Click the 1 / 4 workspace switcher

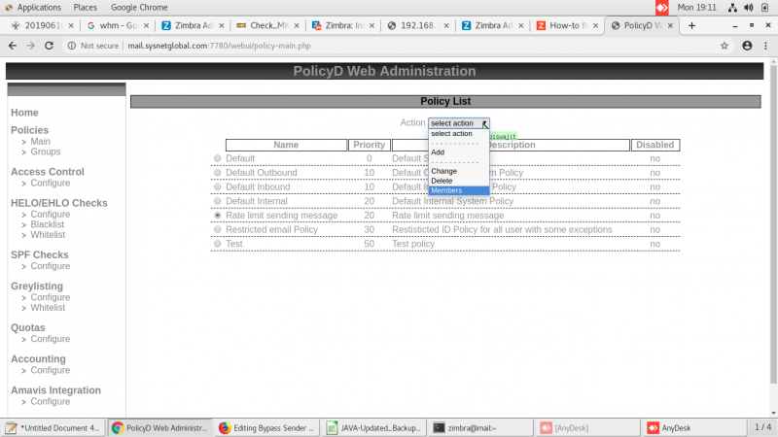762,427
